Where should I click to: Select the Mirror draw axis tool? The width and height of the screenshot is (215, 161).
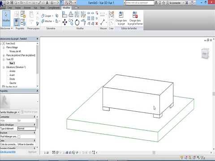[x=83, y=14]
